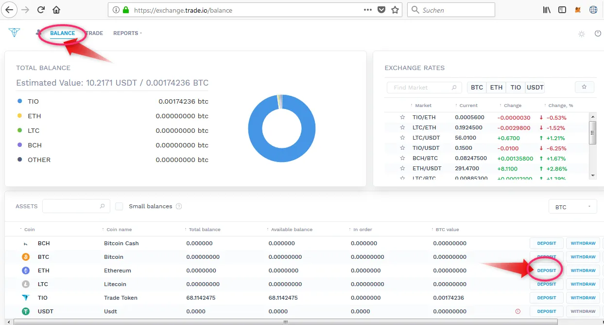Go back using the browser back arrow
The height and width of the screenshot is (325, 604).
[9, 10]
